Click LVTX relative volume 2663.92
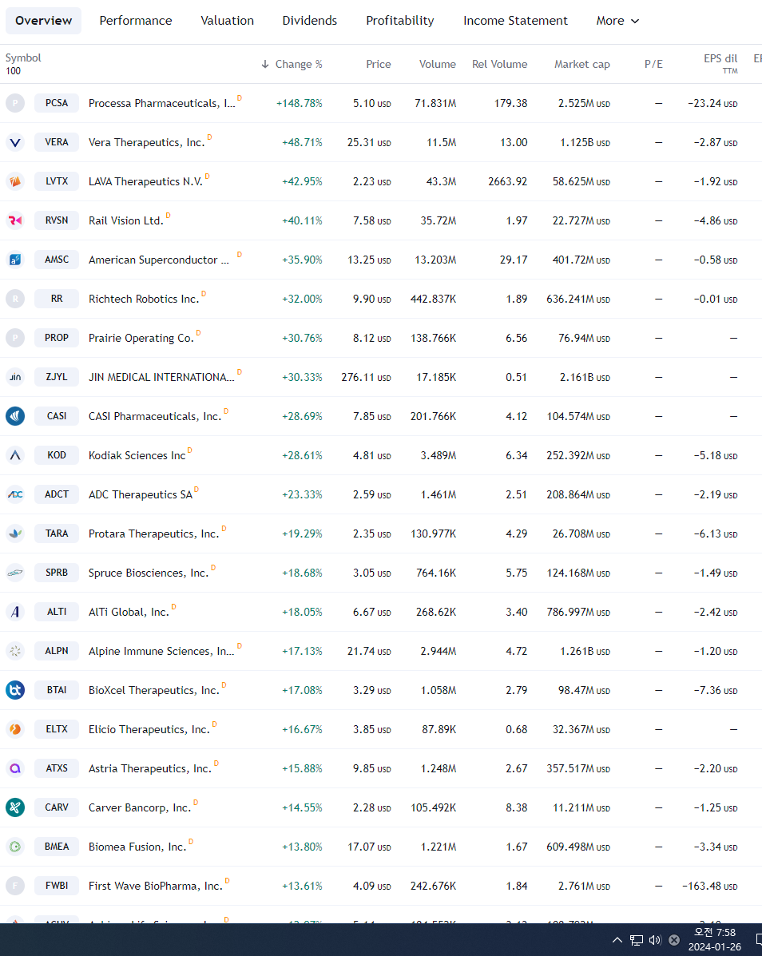Screen dimensions: 762x956 click(x=508, y=181)
